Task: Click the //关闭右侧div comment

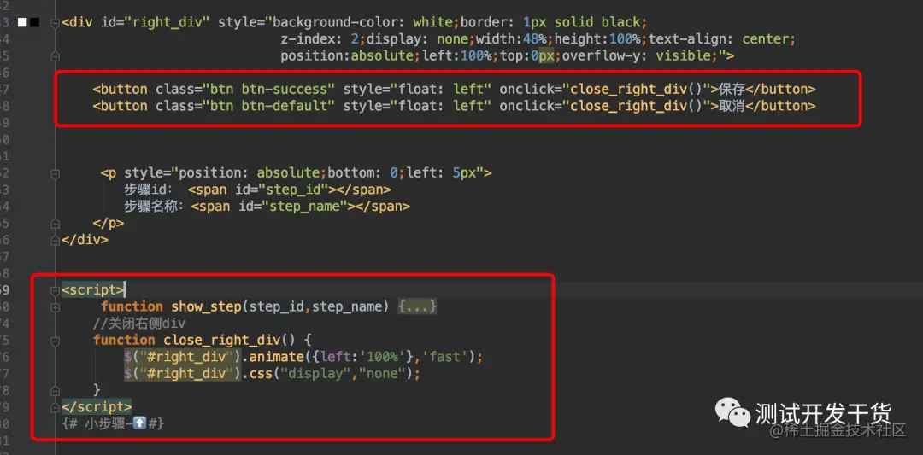Action: pyautogui.click(x=139, y=324)
